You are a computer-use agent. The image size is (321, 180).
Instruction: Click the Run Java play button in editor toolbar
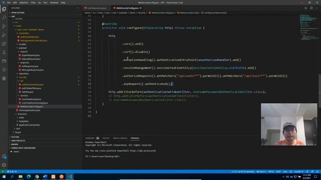tap(305, 8)
